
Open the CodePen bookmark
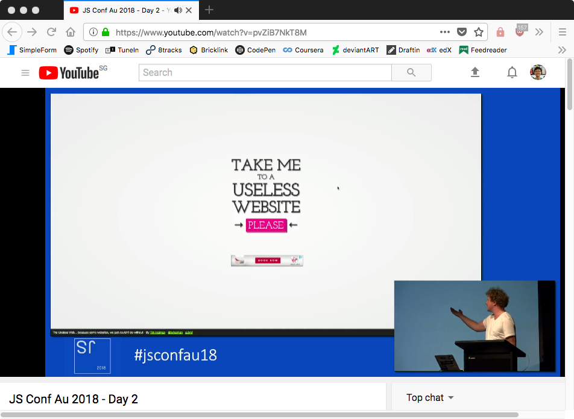pos(256,50)
